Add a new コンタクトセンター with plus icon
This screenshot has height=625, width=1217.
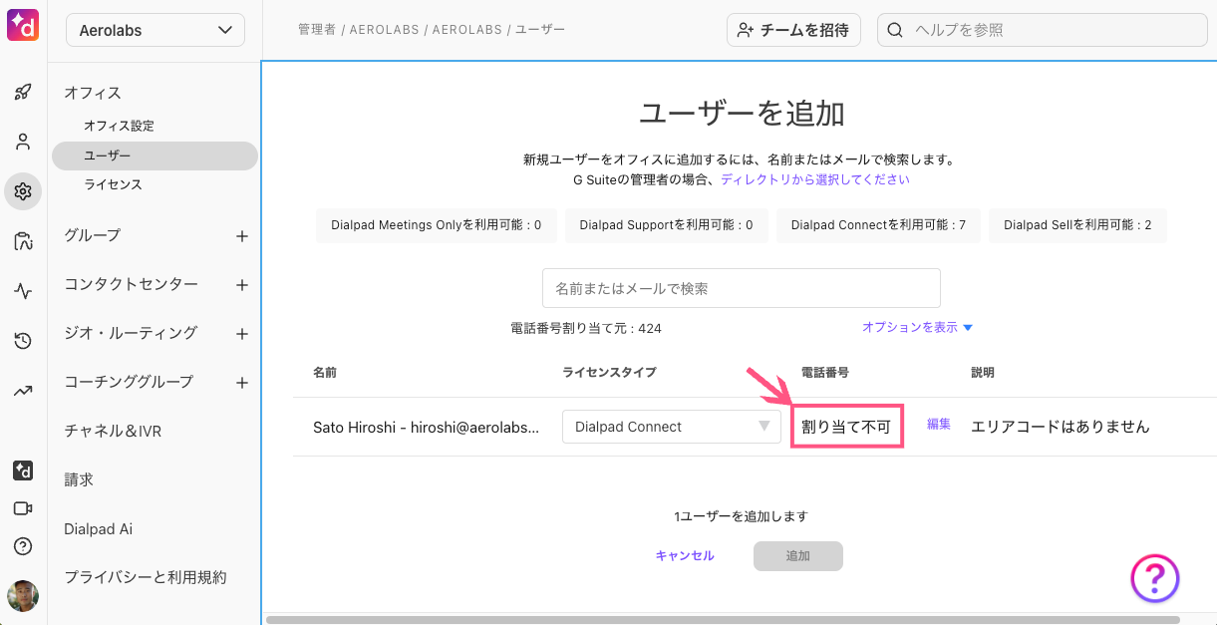[x=241, y=285]
